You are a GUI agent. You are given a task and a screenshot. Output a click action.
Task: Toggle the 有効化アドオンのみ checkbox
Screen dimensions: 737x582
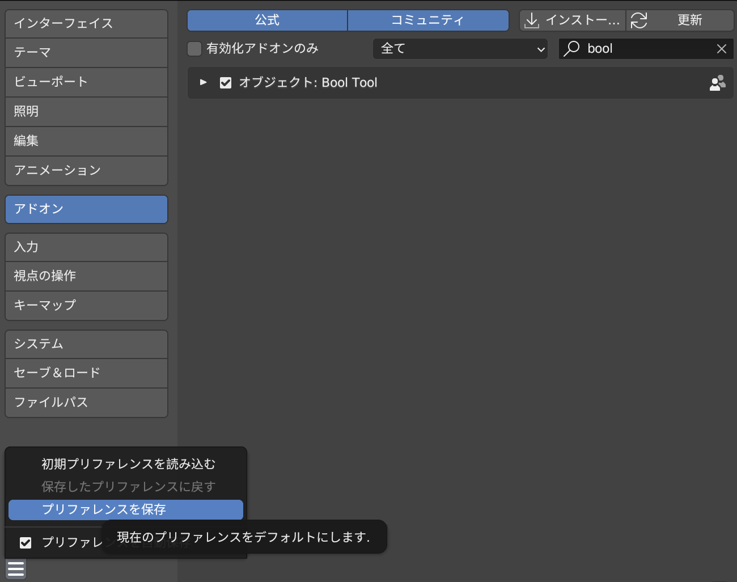tap(194, 49)
